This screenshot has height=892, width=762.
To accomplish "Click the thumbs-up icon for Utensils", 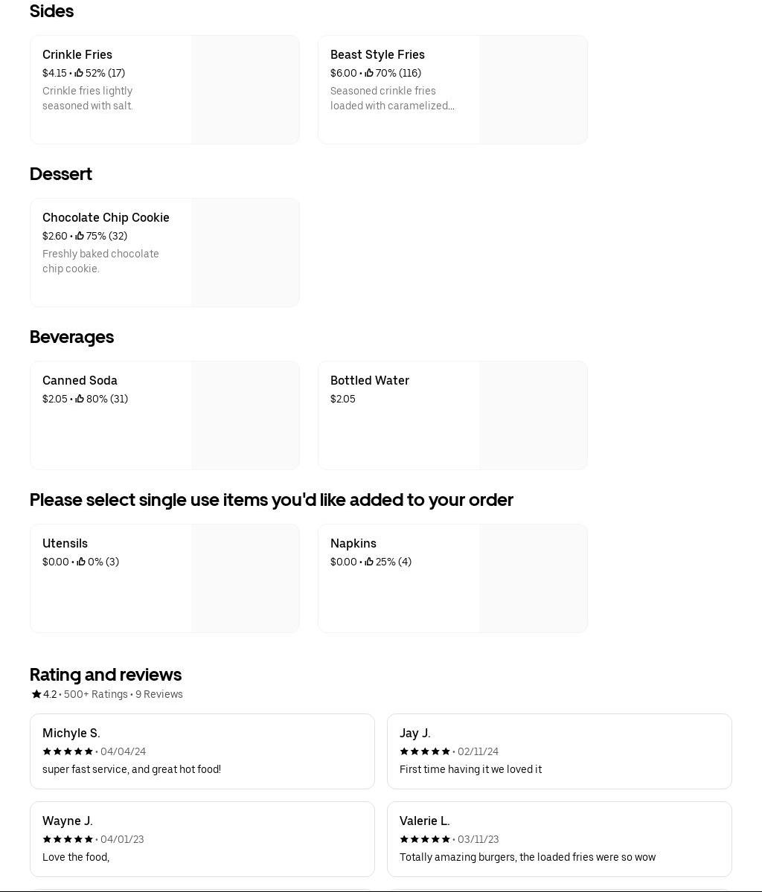I will pyautogui.click(x=81, y=562).
